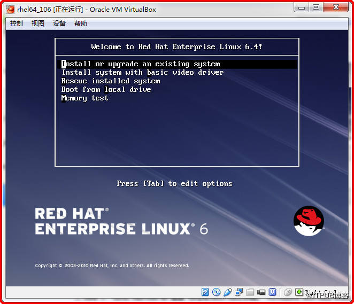Screen dimensions: 354x304
Task: Click the USB devices status icon
Action: tap(228, 292)
